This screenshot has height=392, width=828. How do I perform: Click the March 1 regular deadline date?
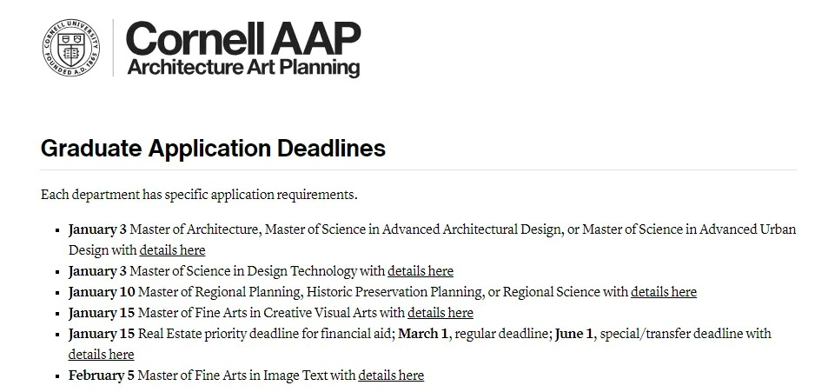tap(424, 334)
